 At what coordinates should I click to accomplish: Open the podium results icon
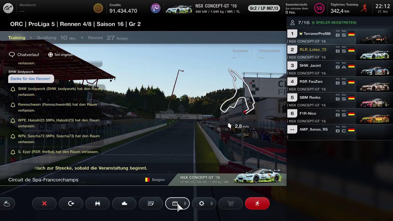pos(124,204)
